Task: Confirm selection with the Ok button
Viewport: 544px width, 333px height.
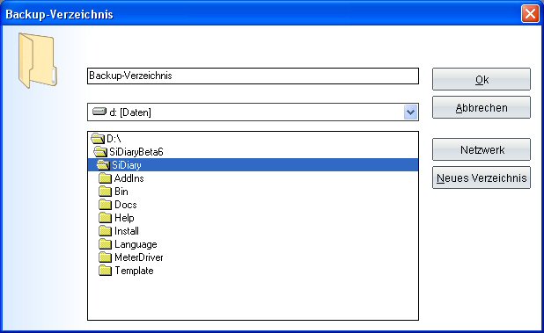Action: pyautogui.click(x=482, y=79)
